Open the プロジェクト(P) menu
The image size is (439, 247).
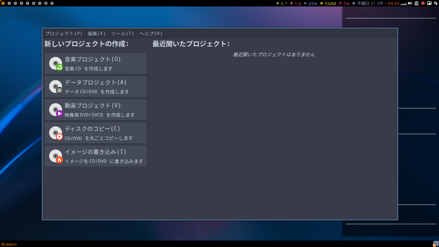pos(64,33)
